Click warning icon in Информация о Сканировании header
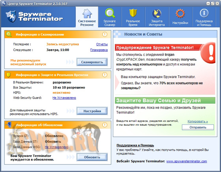The height and width of the screenshot is (172, 221). tap(105, 34)
